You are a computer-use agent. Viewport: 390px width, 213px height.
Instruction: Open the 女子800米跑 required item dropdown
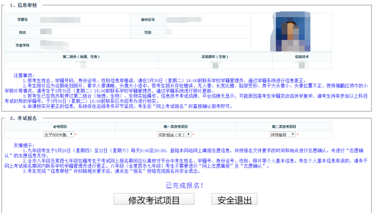[x=58, y=134]
